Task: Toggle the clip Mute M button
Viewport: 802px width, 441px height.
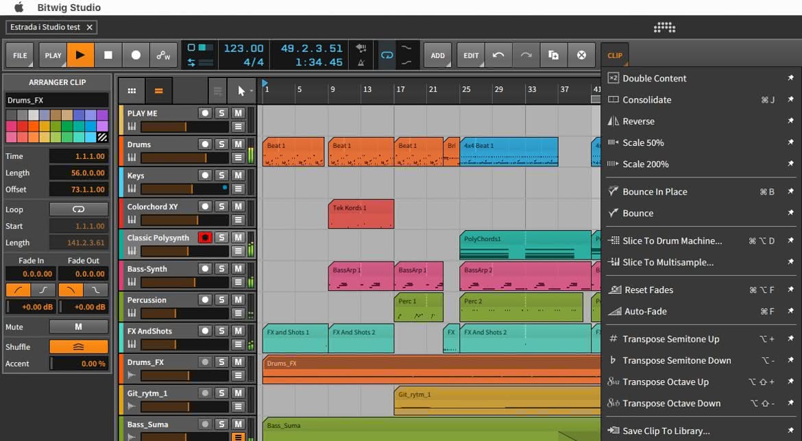Action: (79, 327)
